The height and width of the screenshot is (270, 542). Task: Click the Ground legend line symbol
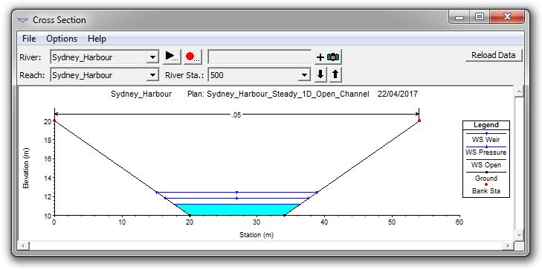pyautogui.click(x=485, y=172)
